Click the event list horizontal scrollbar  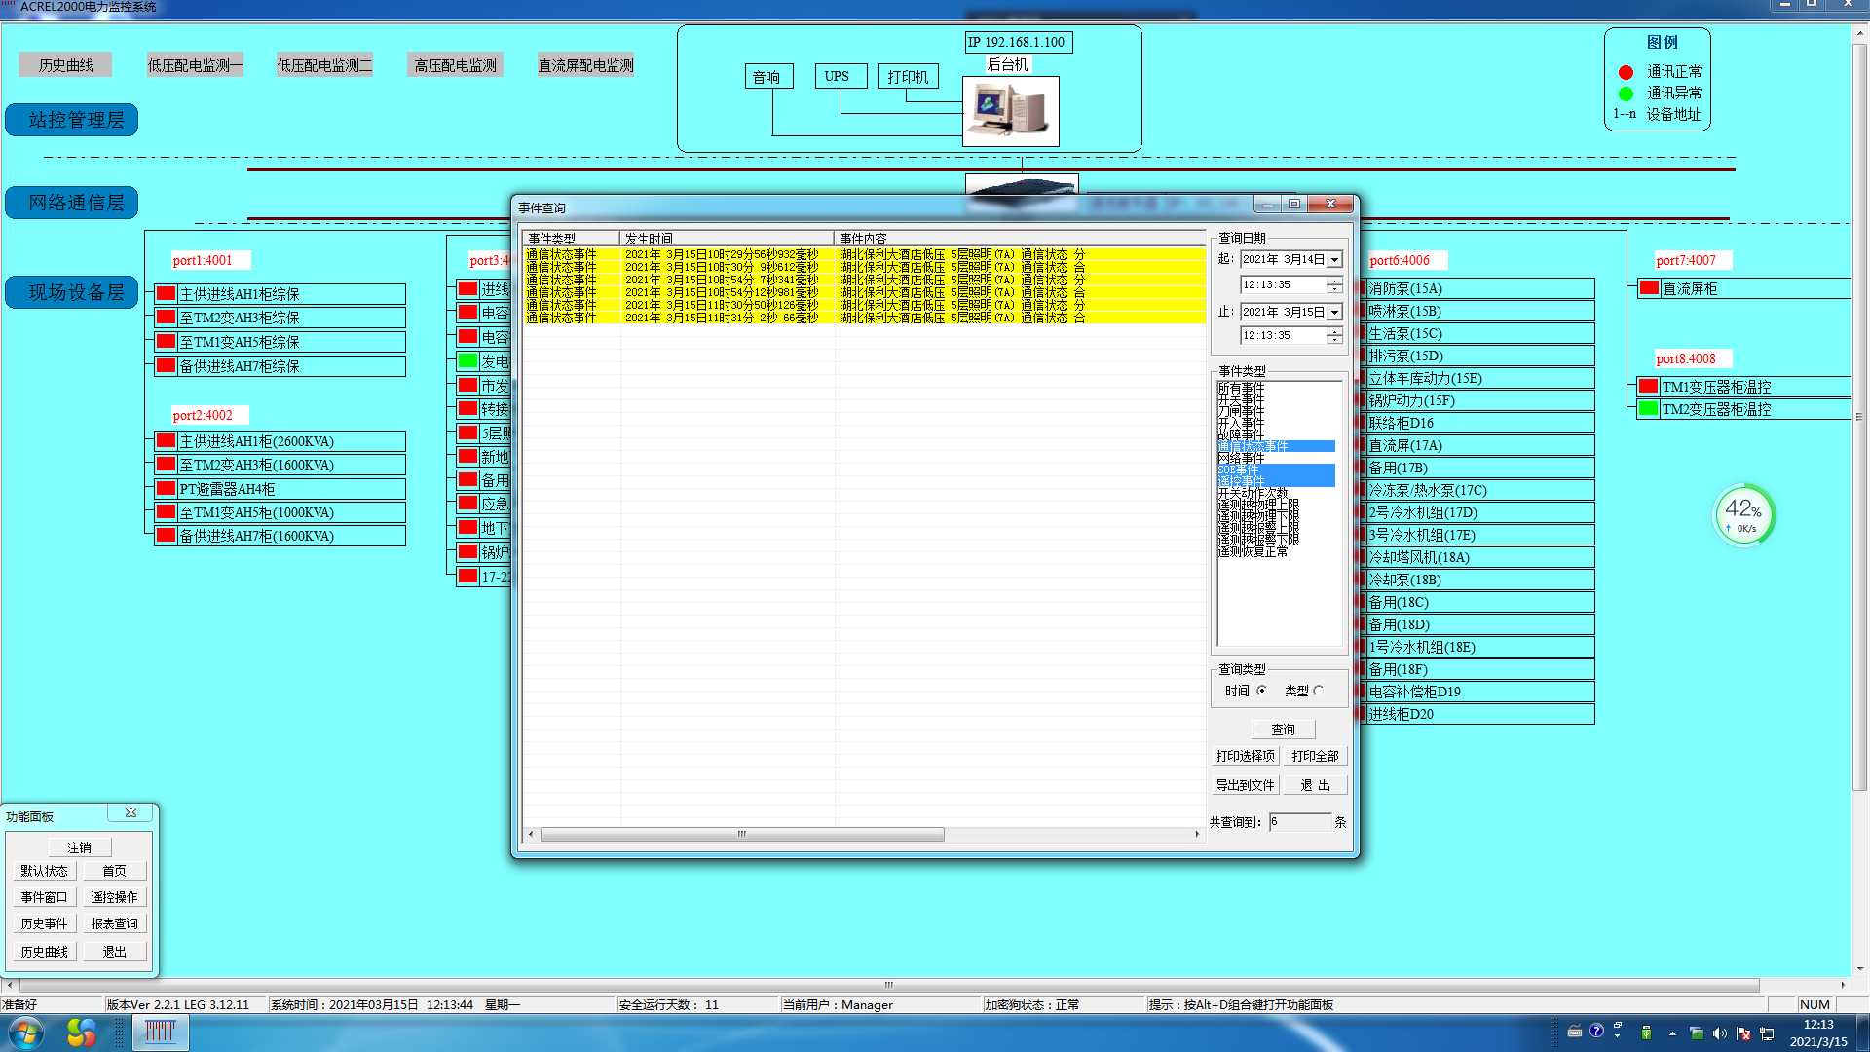point(742,835)
